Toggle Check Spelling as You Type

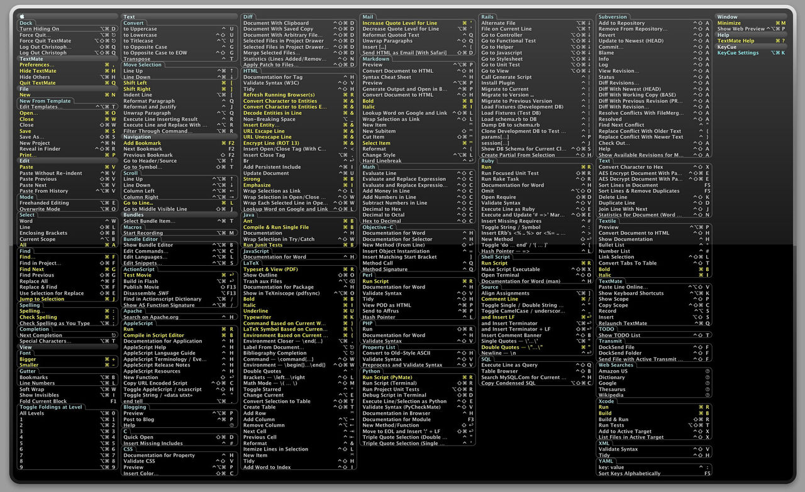55,324
